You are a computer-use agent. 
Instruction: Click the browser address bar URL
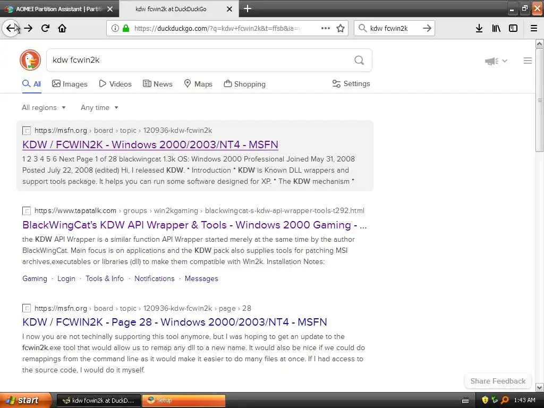pos(217,29)
